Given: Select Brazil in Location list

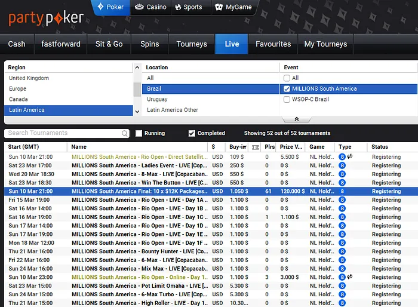Looking at the screenshot, I should point(211,89).
